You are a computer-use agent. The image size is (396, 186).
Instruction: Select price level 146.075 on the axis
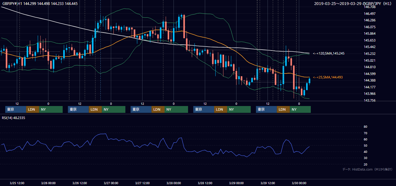point(370,27)
